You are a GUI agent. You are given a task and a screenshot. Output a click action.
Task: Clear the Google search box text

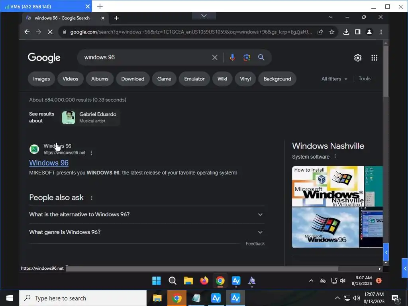(x=215, y=57)
